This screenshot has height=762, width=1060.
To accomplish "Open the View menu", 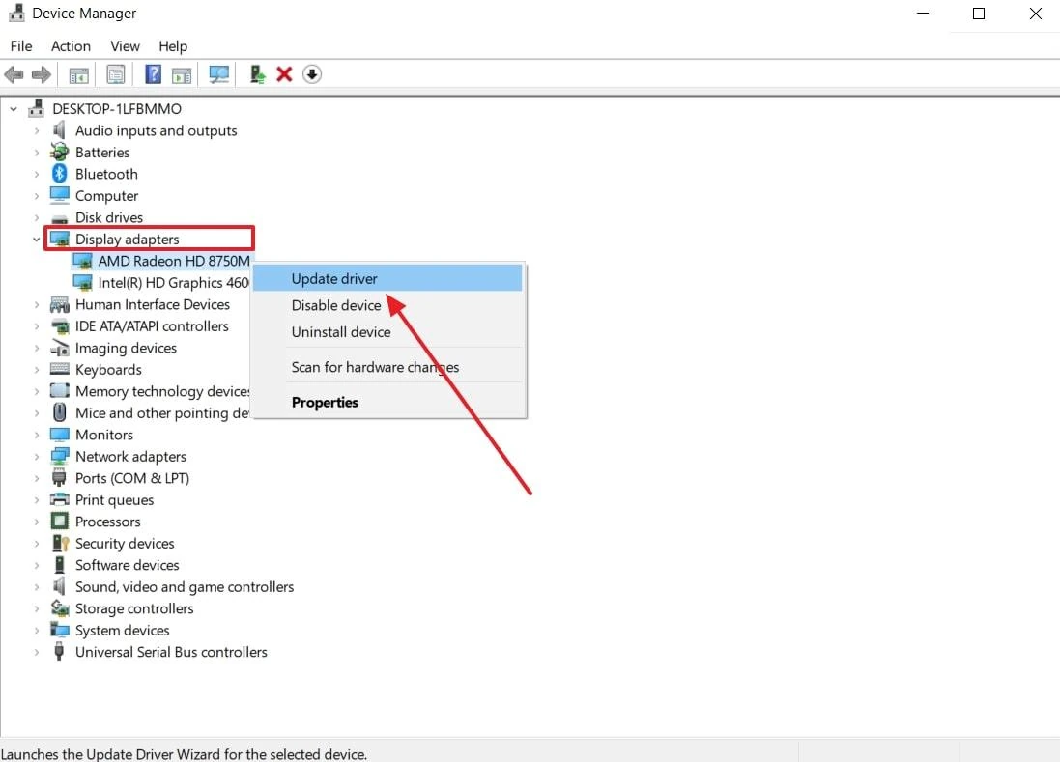I will [x=125, y=46].
